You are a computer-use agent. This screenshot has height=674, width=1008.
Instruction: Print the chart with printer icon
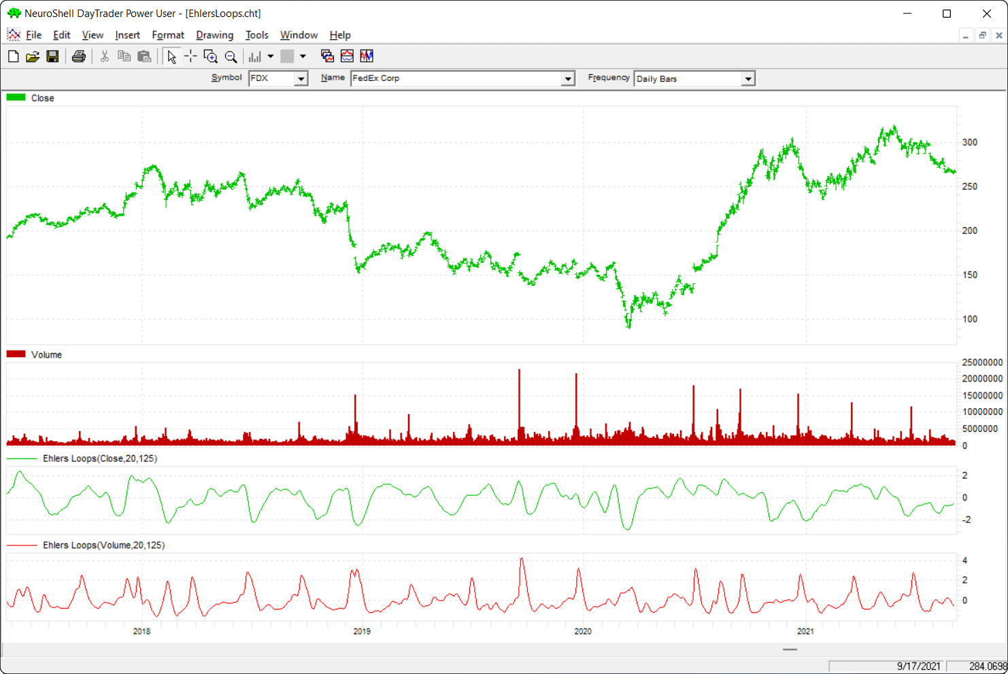pyautogui.click(x=79, y=56)
